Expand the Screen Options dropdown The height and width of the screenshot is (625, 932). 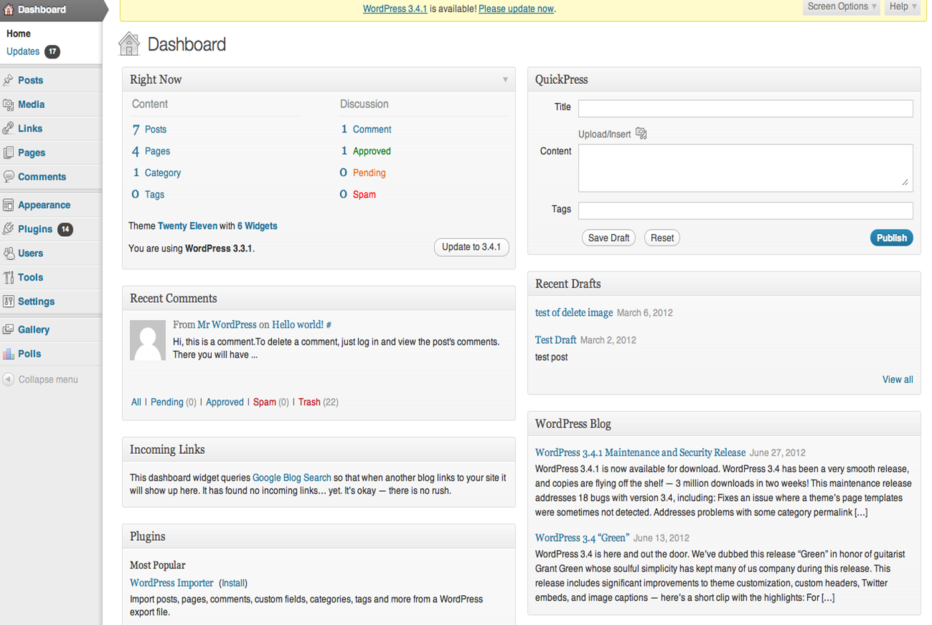pos(842,7)
